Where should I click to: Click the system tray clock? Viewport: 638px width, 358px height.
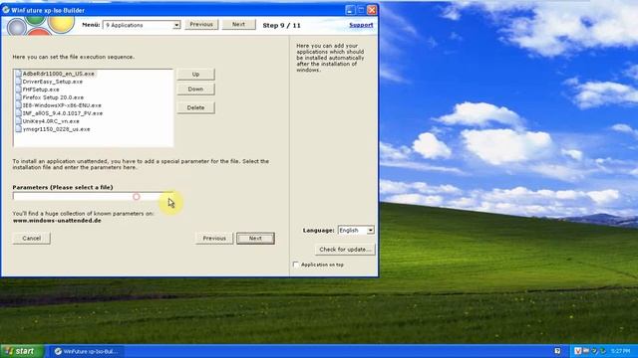(621, 351)
